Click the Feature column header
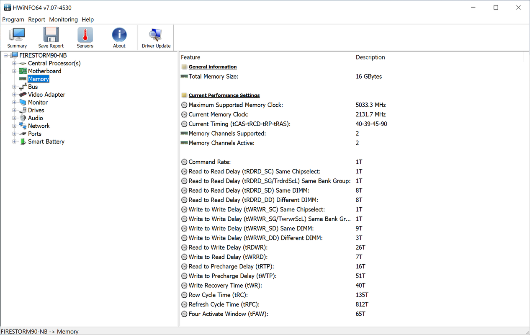This screenshot has width=530, height=335. click(267, 57)
